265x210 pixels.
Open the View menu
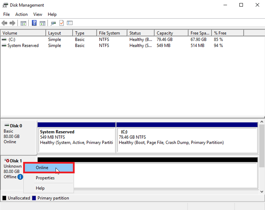pyautogui.click(x=38, y=14)
